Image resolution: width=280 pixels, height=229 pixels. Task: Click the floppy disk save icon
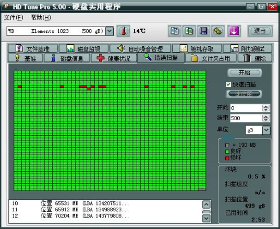203,31
